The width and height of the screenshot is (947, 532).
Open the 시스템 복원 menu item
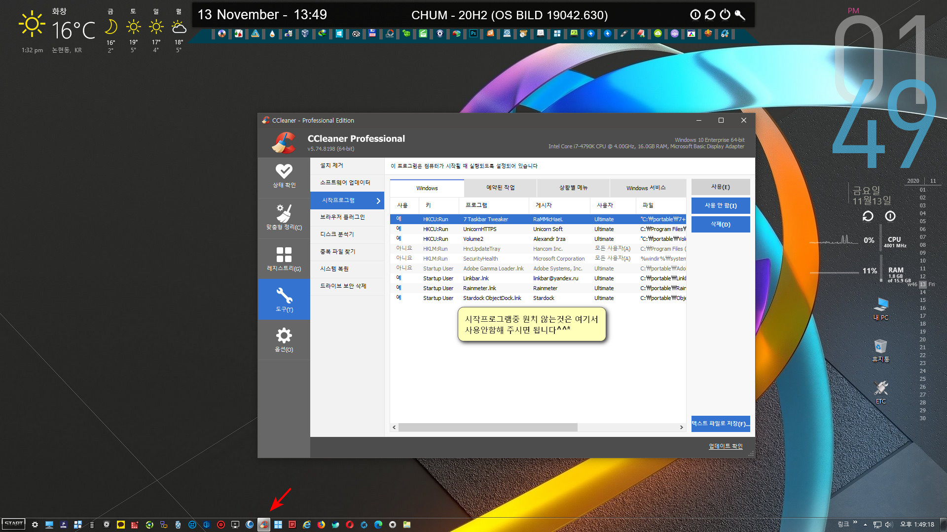347,269
